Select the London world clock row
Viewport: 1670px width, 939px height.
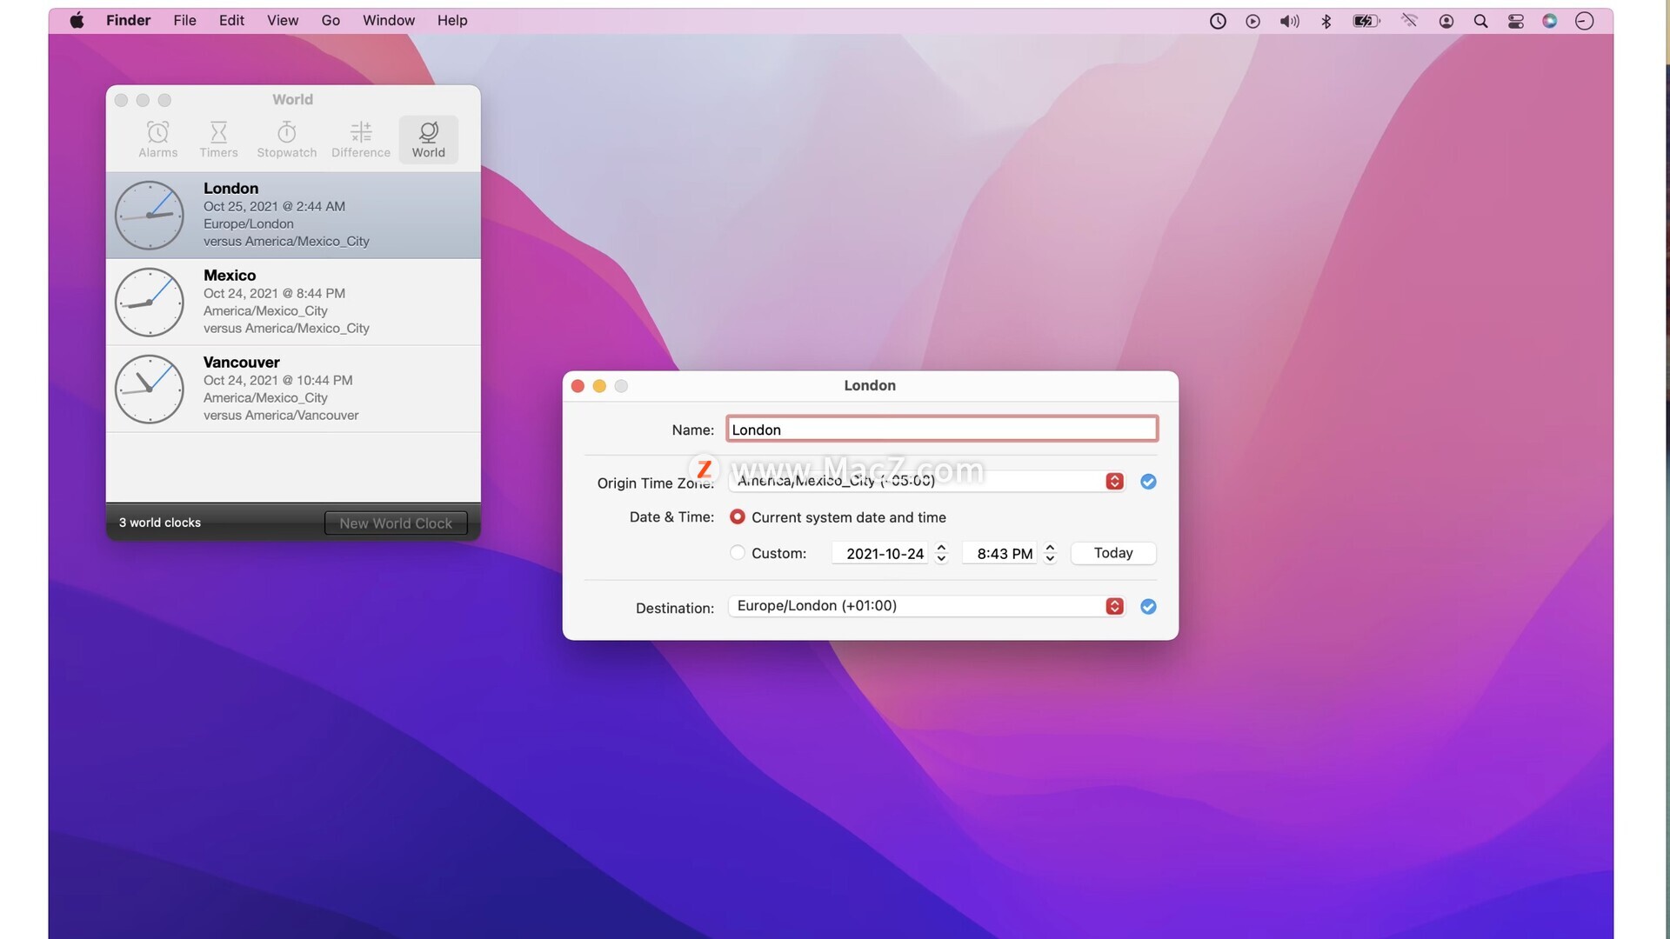click(293, 215)
